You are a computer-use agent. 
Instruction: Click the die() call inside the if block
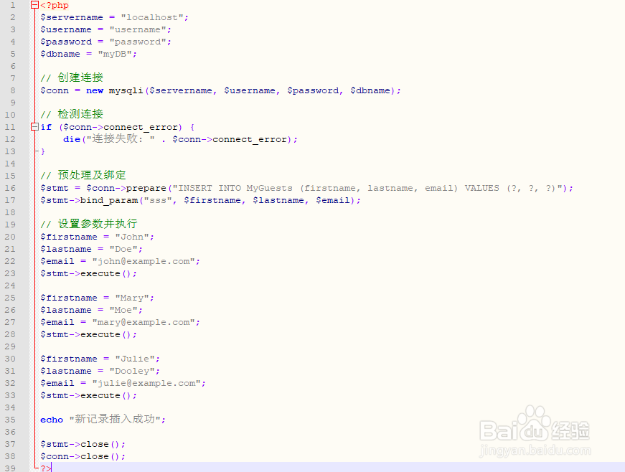(x=72, y=138)
